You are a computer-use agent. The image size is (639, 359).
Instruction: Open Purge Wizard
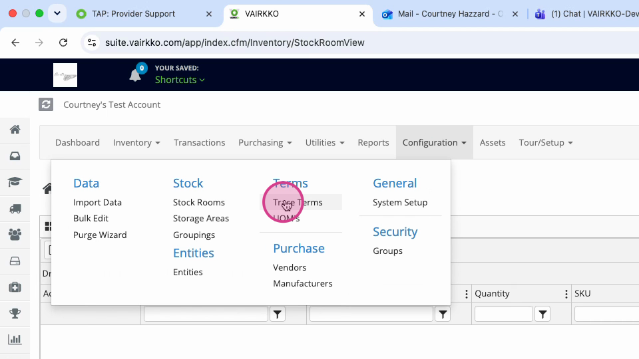click(100, 235)
